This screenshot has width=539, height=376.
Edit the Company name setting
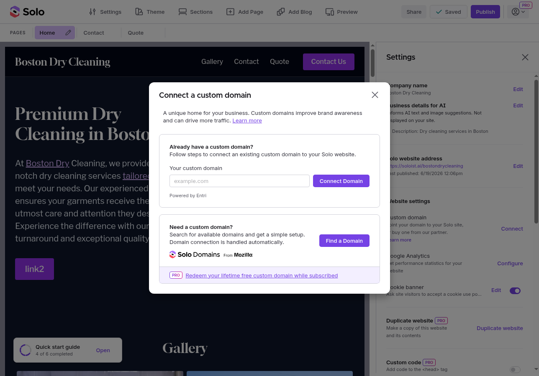point(518,89)
